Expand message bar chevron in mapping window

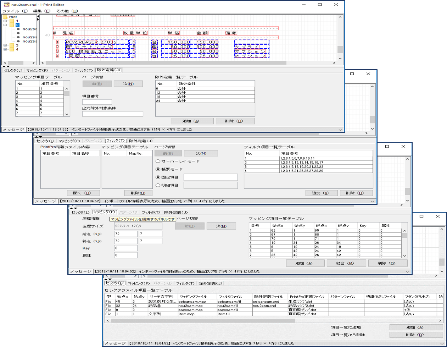click(x=408, y=271)
